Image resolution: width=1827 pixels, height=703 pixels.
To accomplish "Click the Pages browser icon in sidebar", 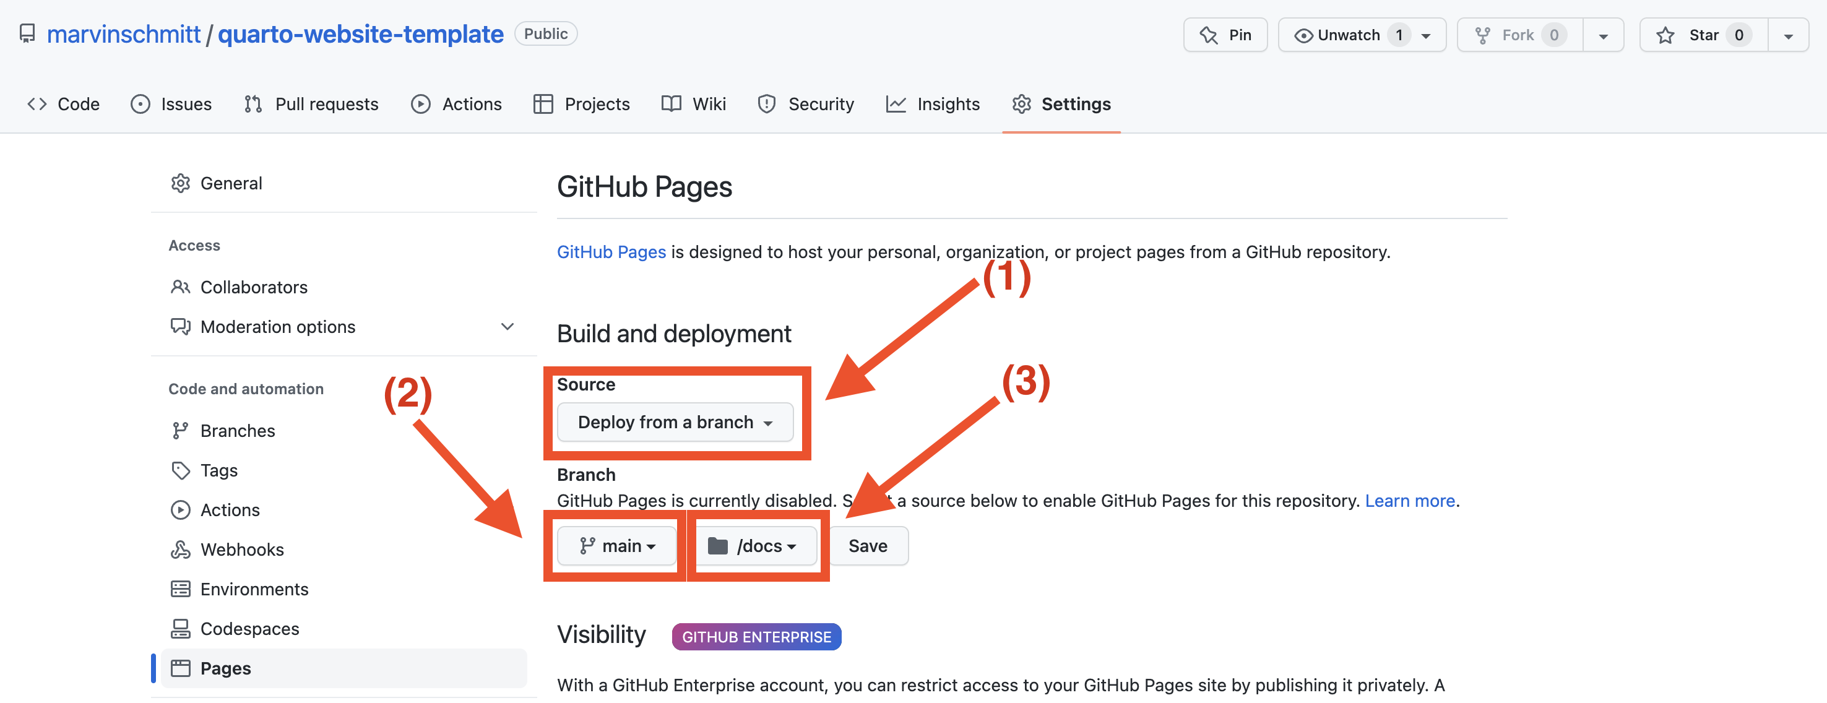I will pos(180,669).
